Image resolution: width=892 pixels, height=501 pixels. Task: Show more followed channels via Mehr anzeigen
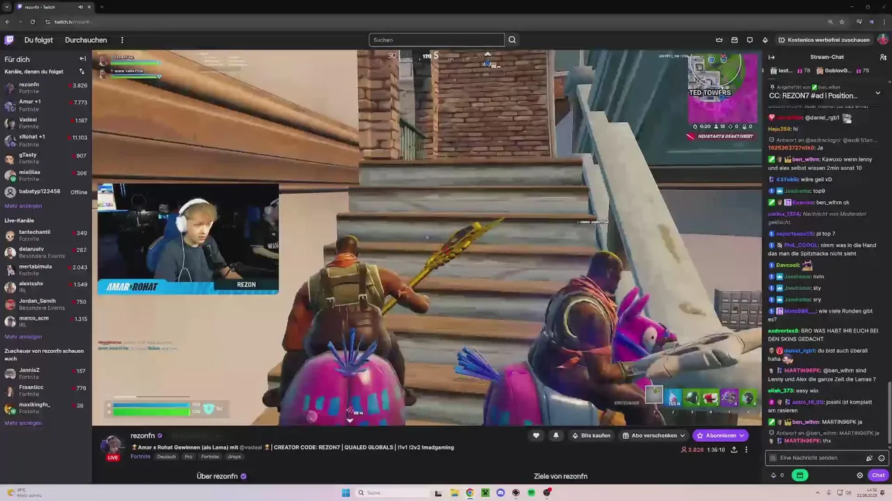23,206
